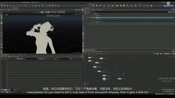This screenshot has width=175, height=98.
Task: Create a Sphere from the shelf
Action: tap(5, 6)
